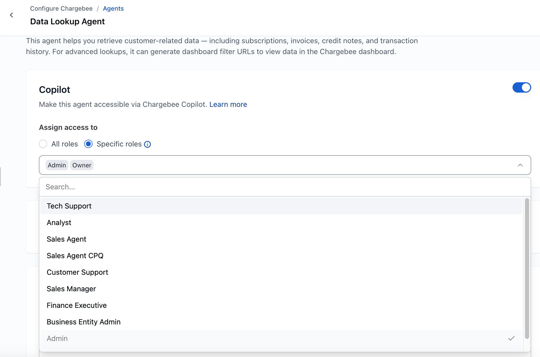The height and width of the screenshot is (357, 540).
Task: Open the Learn more link
Action: pos(228,104)
